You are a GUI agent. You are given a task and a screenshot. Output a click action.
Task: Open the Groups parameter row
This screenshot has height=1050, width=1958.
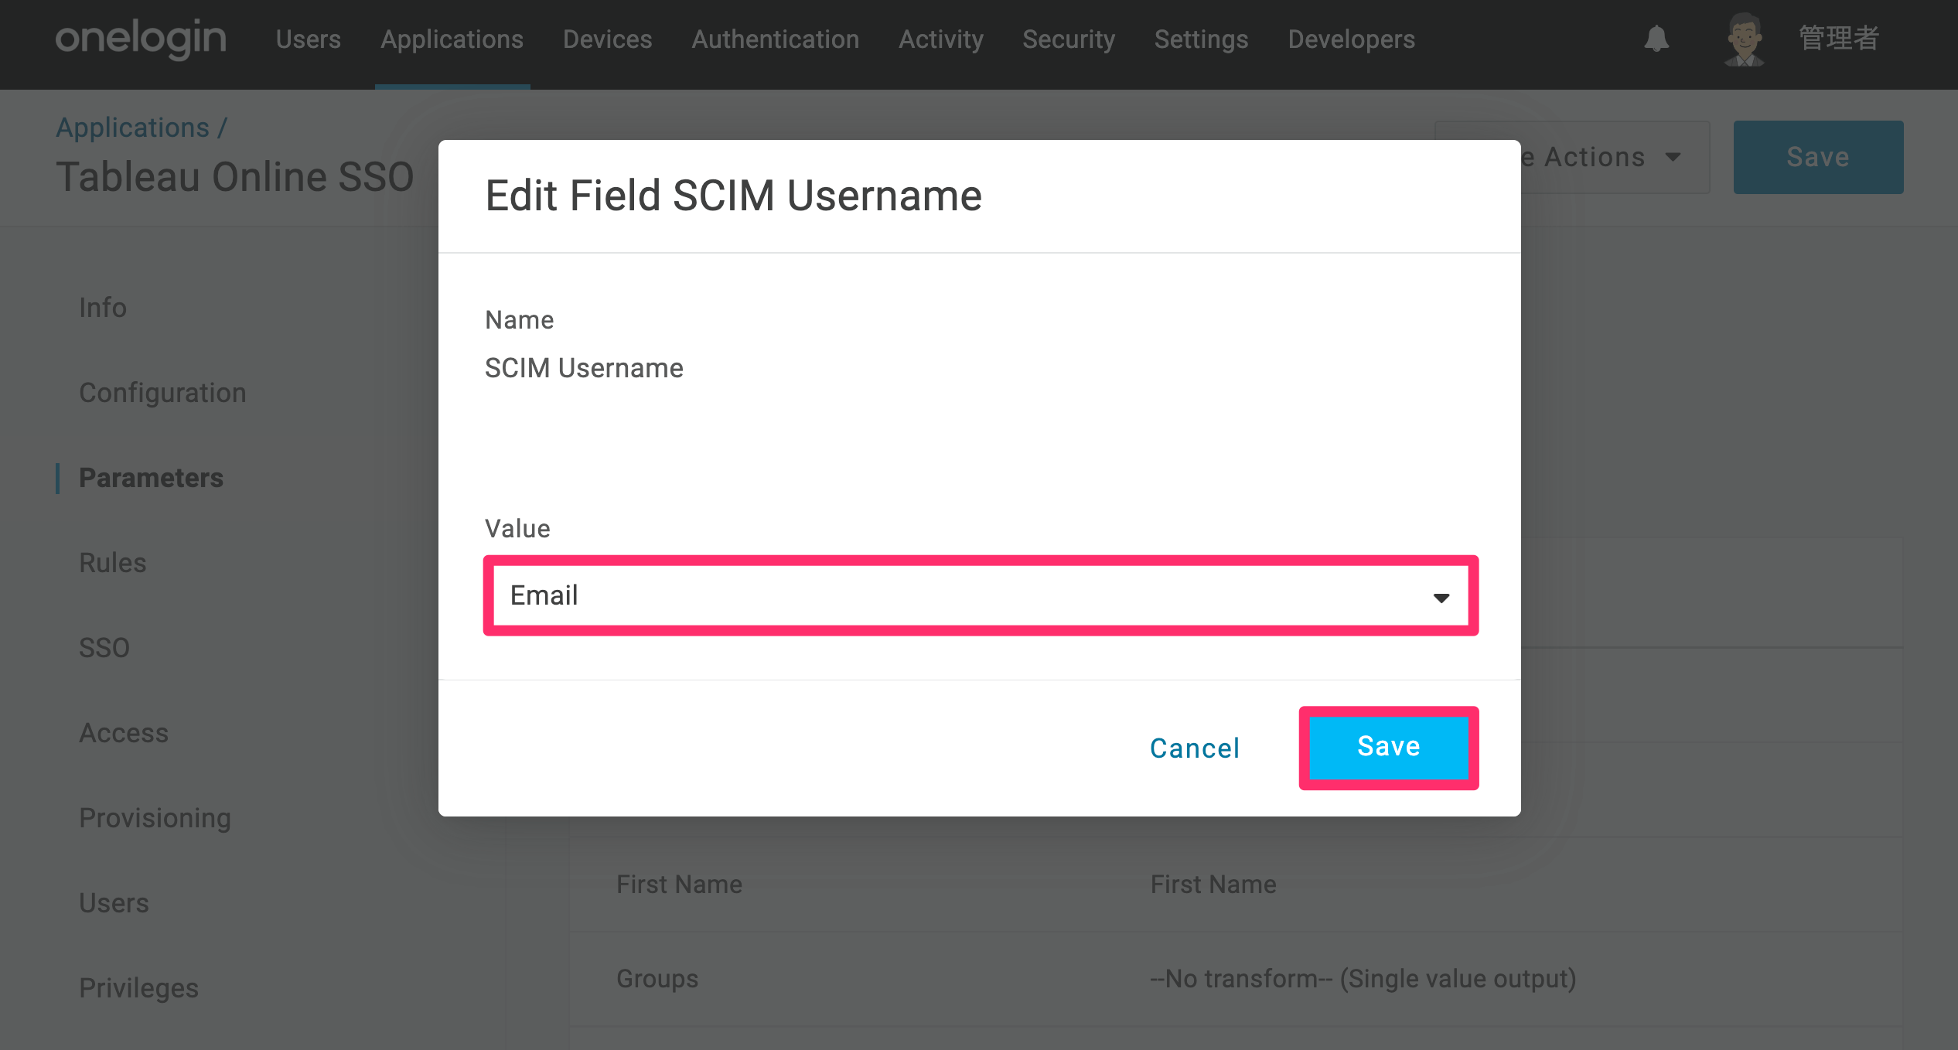[1236, 979]
